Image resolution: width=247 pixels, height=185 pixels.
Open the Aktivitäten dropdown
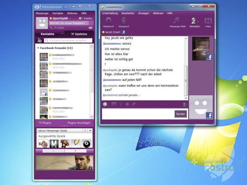point(194,21)
